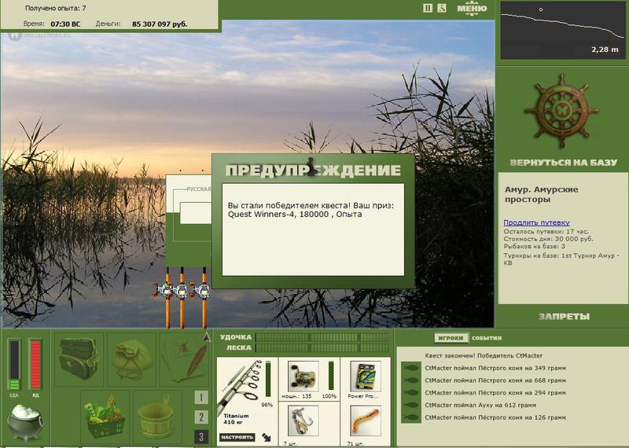Click fish icon beside 349 грамм catch
The width and height of the screenshot is (629, 448).
pos(411,368)
